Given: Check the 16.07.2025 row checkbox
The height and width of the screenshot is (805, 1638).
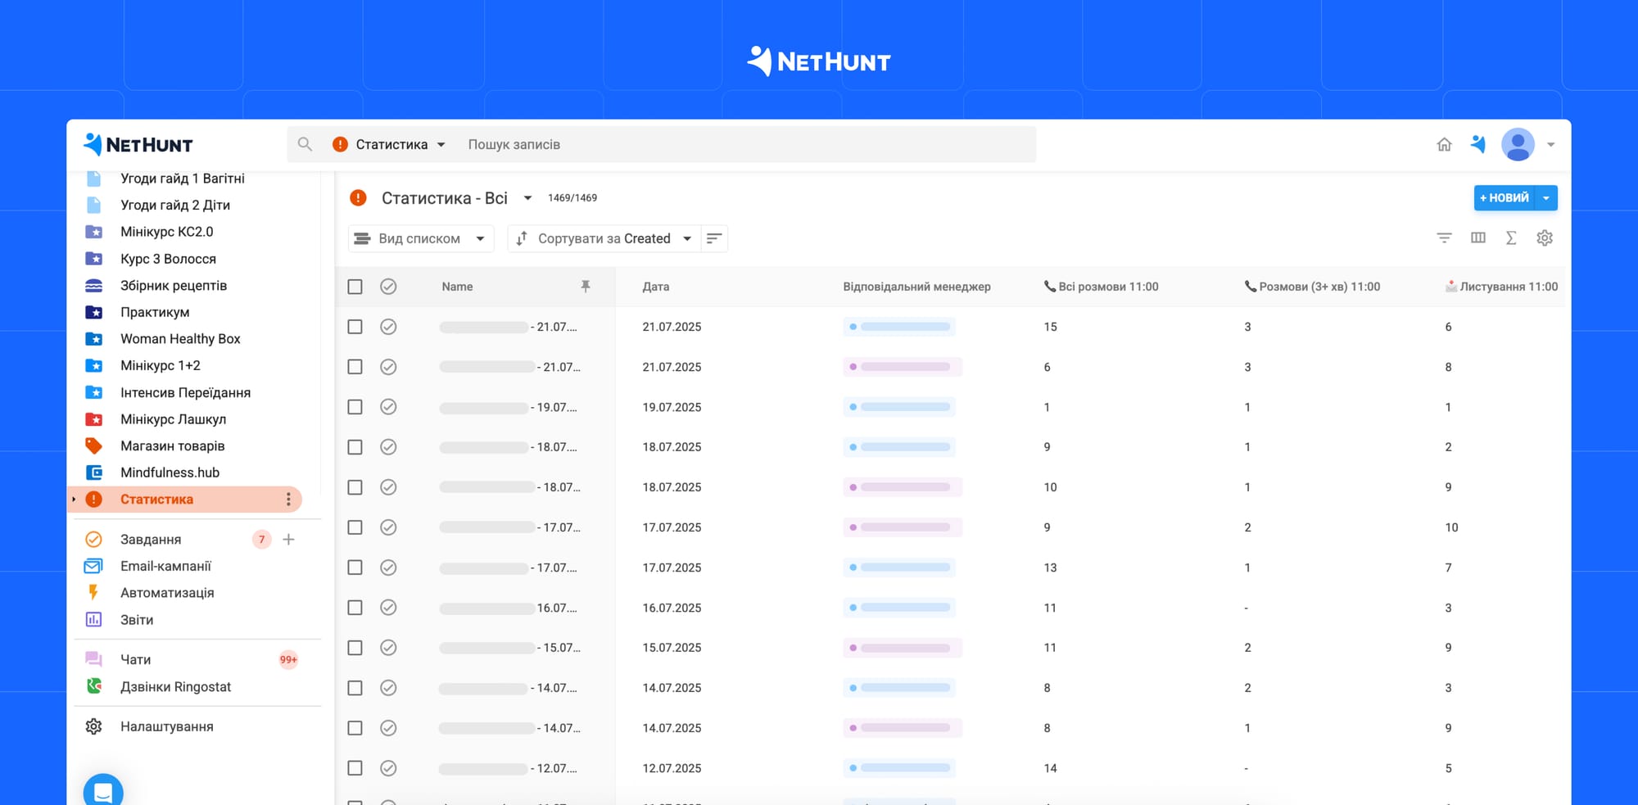Looking at the screenshot, I should [355, 608].
